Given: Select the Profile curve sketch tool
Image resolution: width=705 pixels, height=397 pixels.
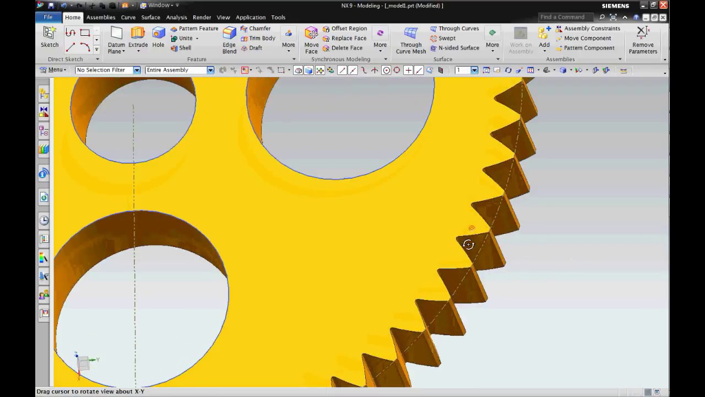Looking at the screenshot, I should point(70,33).
